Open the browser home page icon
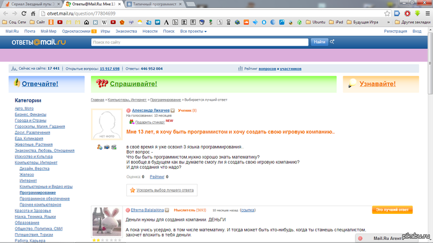Screen dimensions: 433x243 coord(33,13)
